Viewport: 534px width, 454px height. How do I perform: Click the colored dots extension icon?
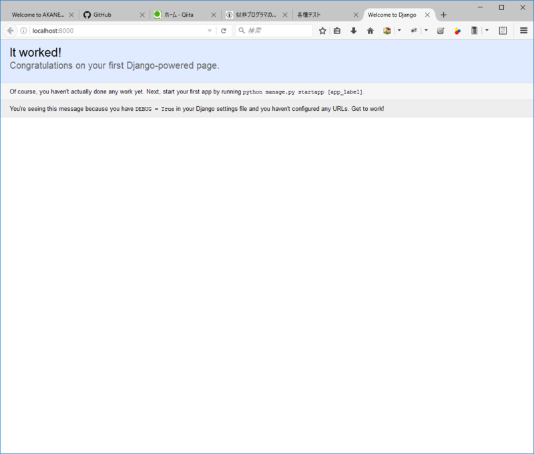point(457,31)
